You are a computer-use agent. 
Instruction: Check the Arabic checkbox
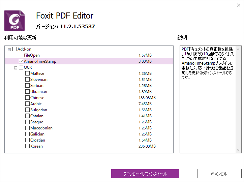point(27,104)
